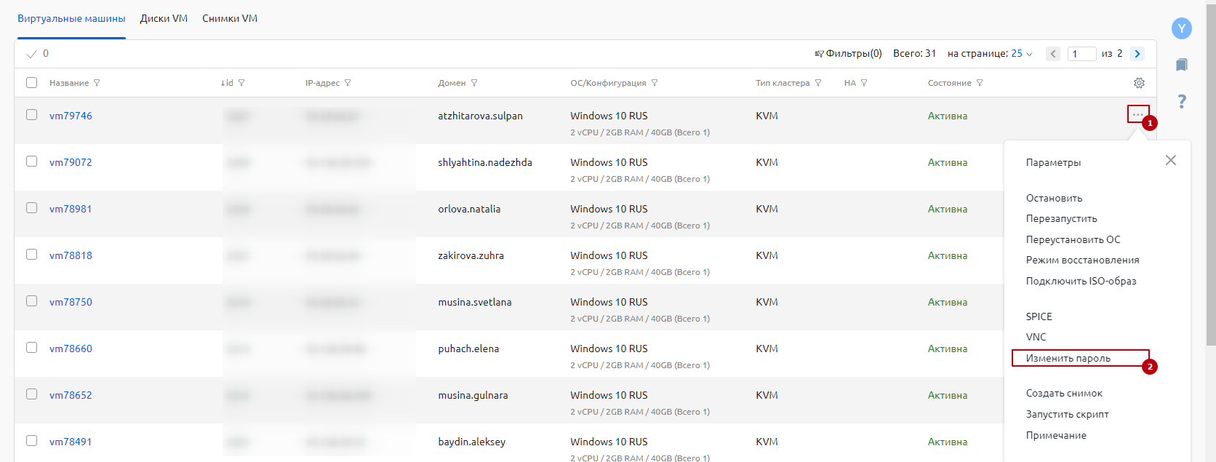Expand the per-page count dropdown 25
This screenshot has width=1216, height=462.
(x=1022, y=54)
